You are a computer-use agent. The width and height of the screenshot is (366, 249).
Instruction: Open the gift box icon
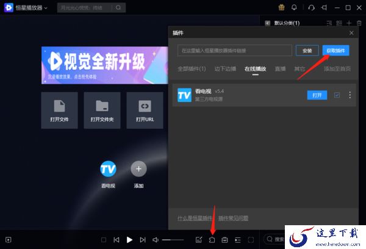point(281,7)
